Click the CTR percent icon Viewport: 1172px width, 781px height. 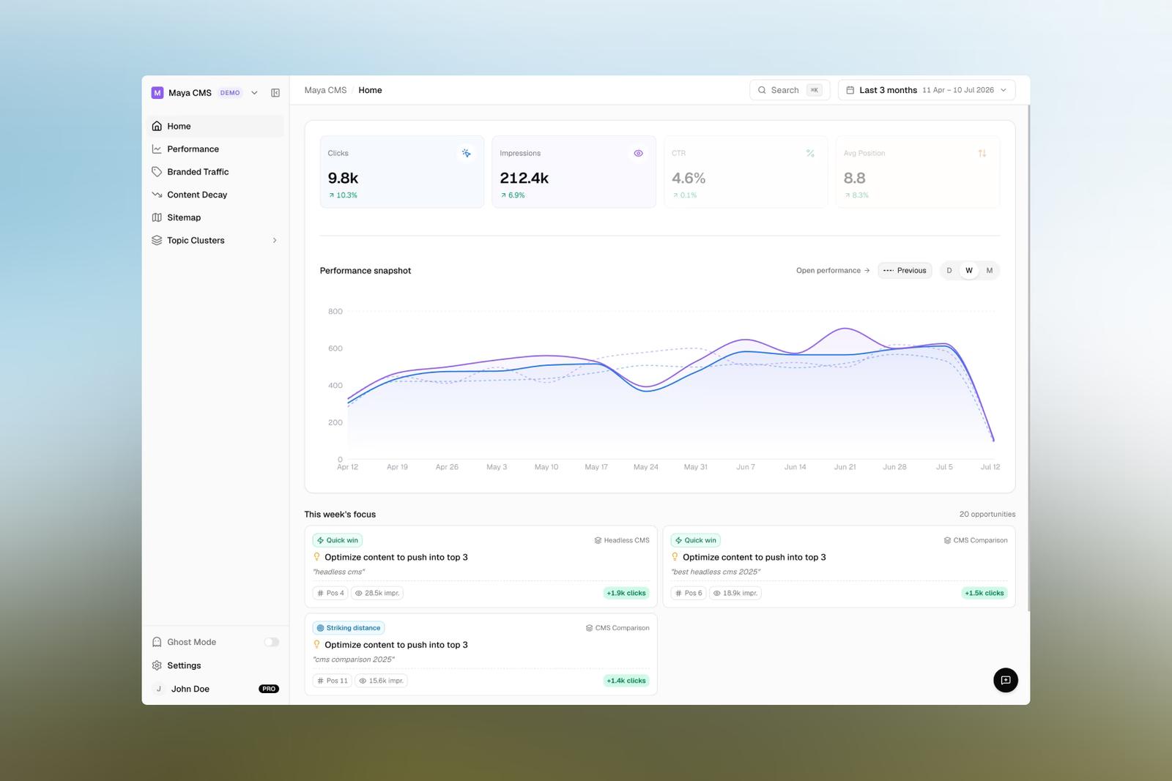810,153
